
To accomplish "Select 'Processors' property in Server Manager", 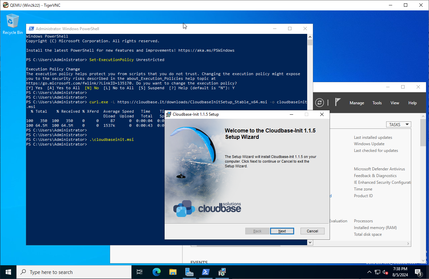I will (363, 221).
